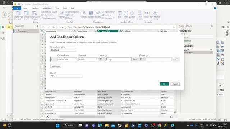Switch to the Transform ribbon tab
The height and width of the screenshot is (129, 230).
point(35,8)
